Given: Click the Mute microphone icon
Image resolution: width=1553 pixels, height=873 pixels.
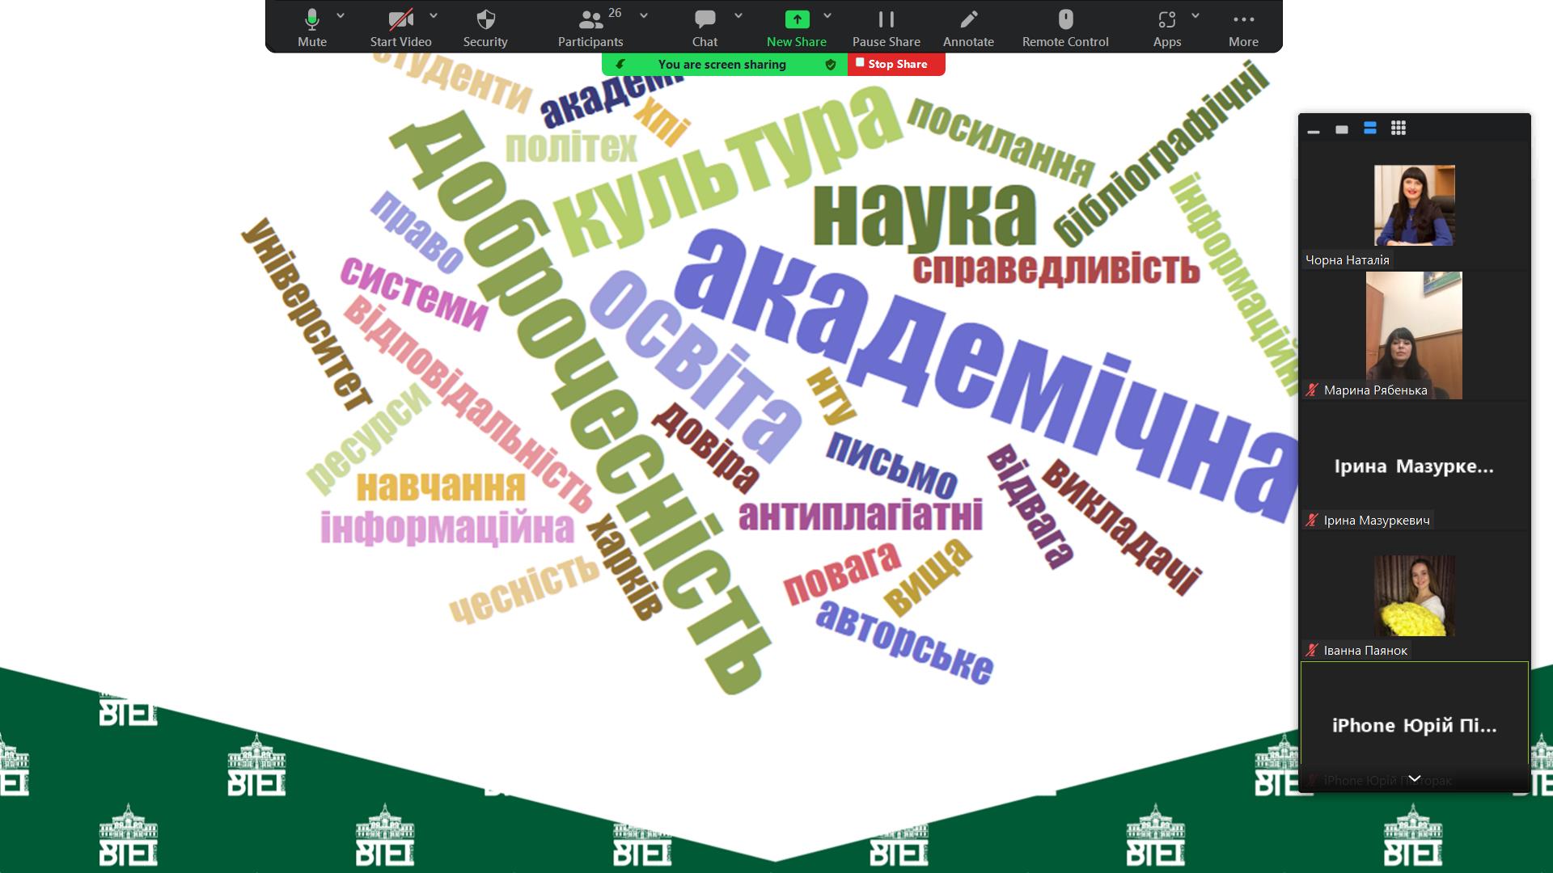Looking at the screenshot, I should click(x=311, y=20).
